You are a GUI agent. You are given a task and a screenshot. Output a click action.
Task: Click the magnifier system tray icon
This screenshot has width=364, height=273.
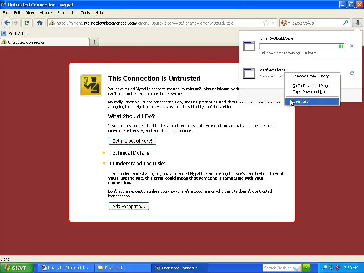coord(325,268)
